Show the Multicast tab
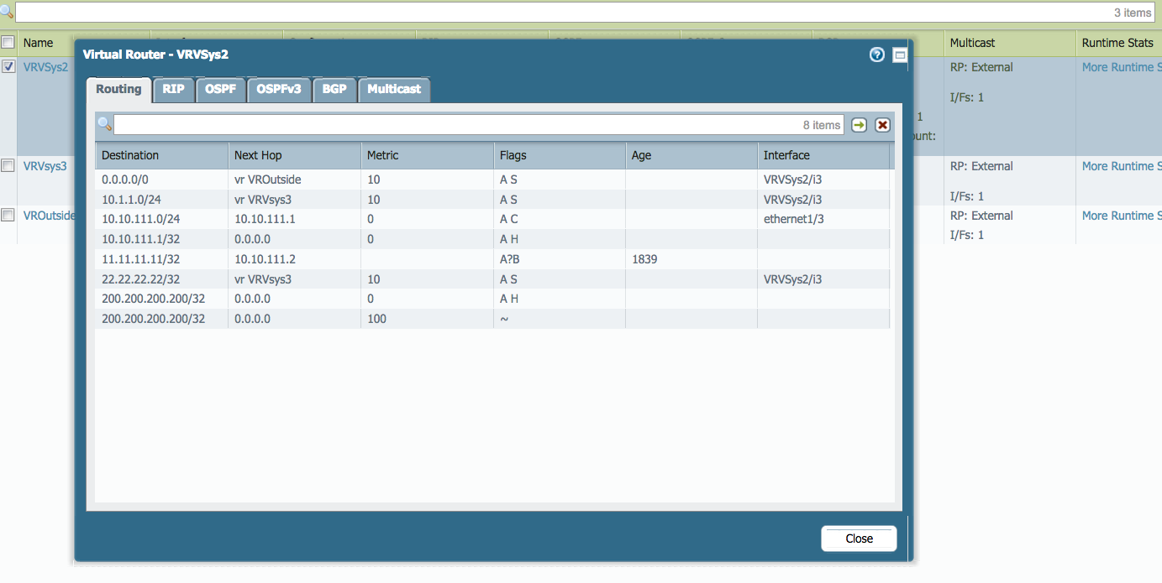Image resolution: width=1162 pixels, height=583 pixels. point(394,89)
